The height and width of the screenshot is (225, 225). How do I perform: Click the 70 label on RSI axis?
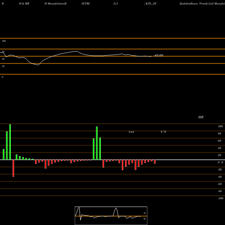3,52
